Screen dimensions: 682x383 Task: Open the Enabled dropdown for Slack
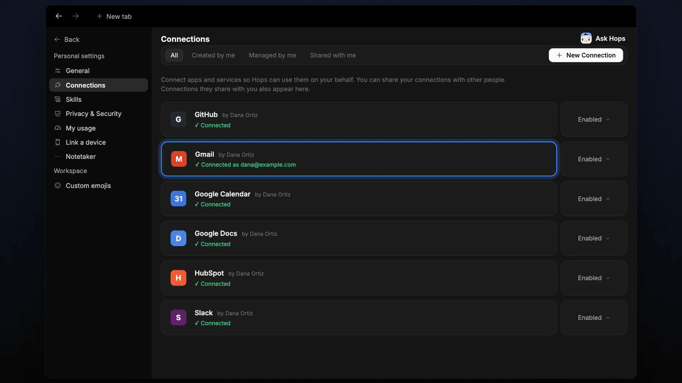(594, 318)
